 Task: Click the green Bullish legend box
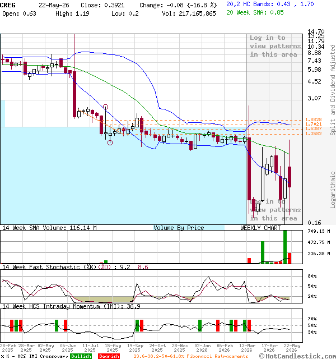(x=81, y=356)
